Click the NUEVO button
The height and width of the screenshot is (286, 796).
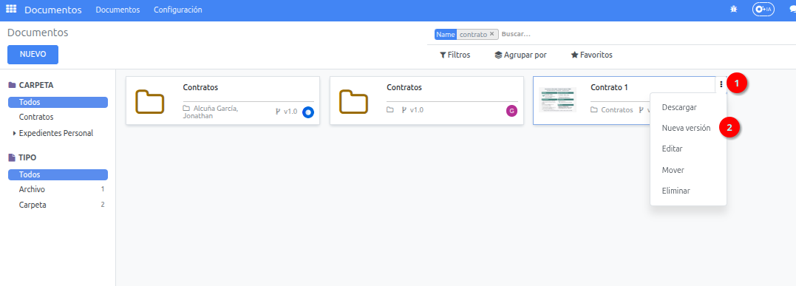point(33,55)
